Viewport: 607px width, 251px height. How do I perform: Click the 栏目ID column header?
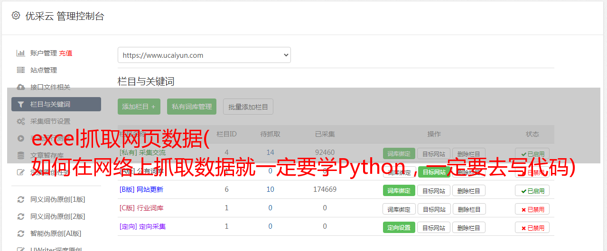click(226, 134)
